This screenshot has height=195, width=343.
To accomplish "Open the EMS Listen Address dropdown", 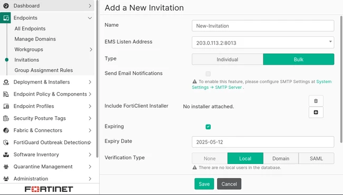I will tap(263, 43).
